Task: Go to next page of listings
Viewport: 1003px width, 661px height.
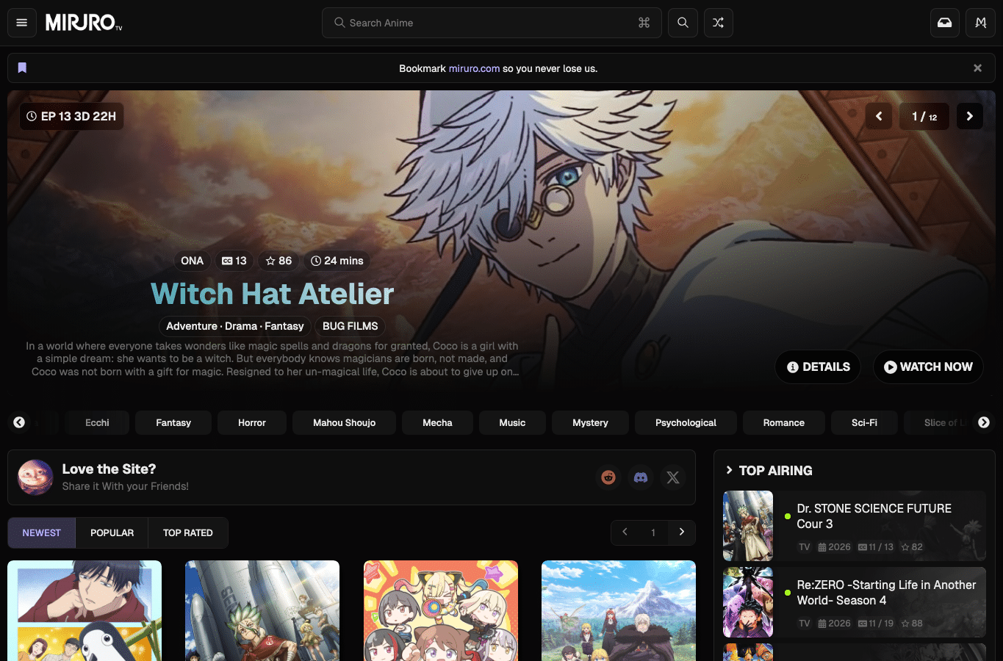Action: click(x=682, y=532)
